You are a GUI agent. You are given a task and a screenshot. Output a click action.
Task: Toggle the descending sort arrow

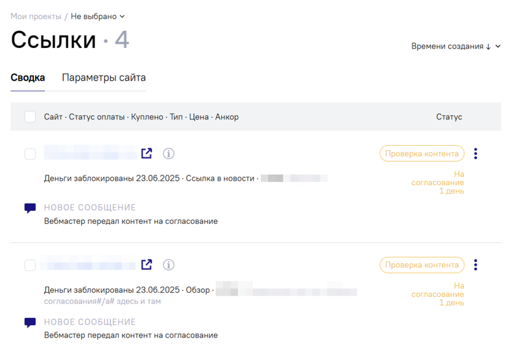(x=487, y=45)
